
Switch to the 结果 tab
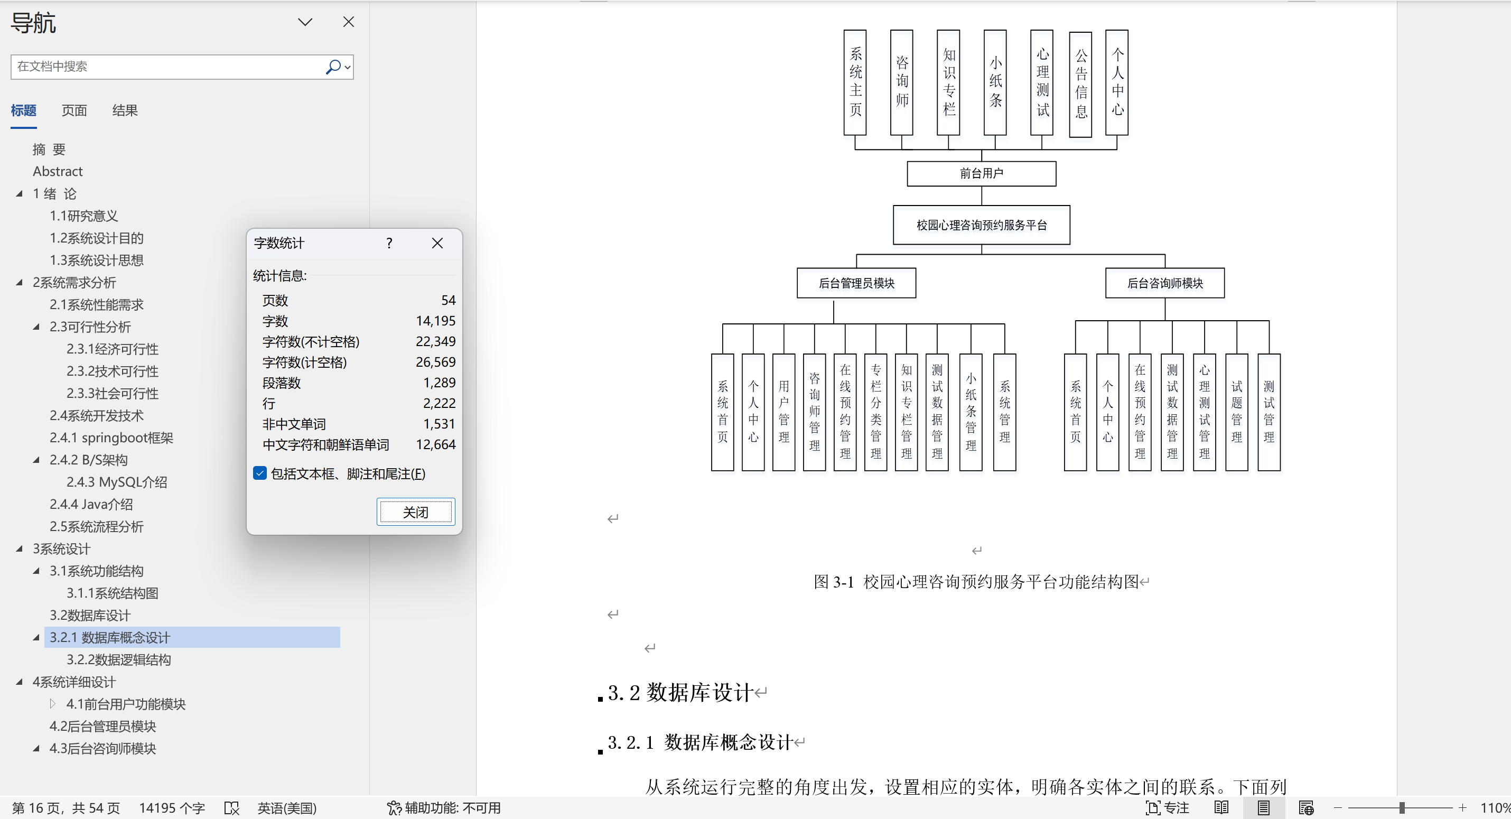pyautogui.click(x=125, y=110)
